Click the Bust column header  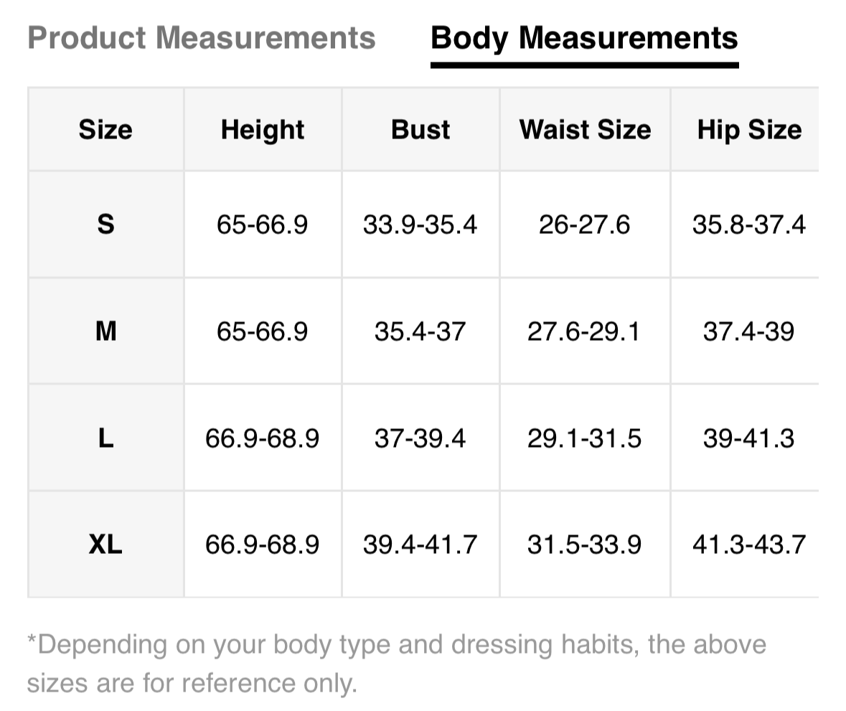coord(420,130)
